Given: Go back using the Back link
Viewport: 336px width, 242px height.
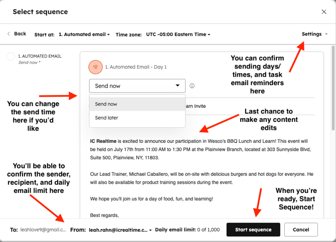Looking at the screenshot, I should click(17, 34).
